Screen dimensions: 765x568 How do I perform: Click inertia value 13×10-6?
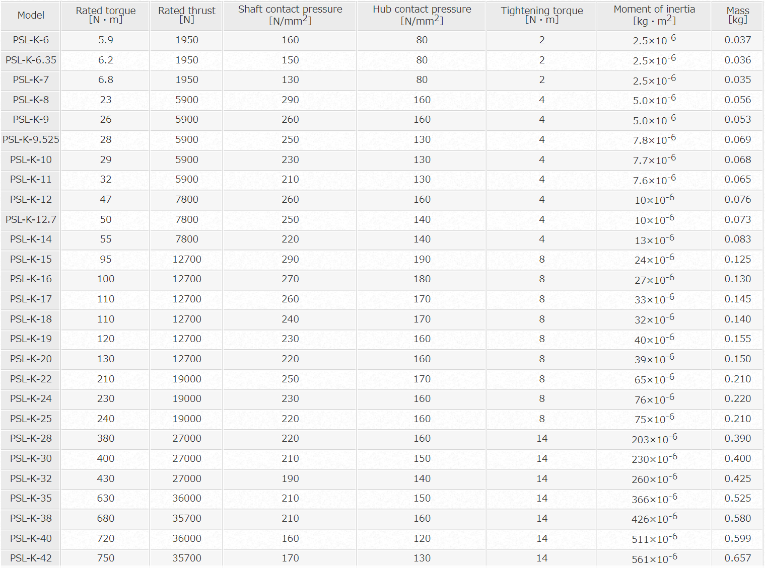[654, 239]
